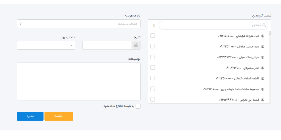
Task: Click the dropdown arrows on mission selector
Action: pos(21,24)
